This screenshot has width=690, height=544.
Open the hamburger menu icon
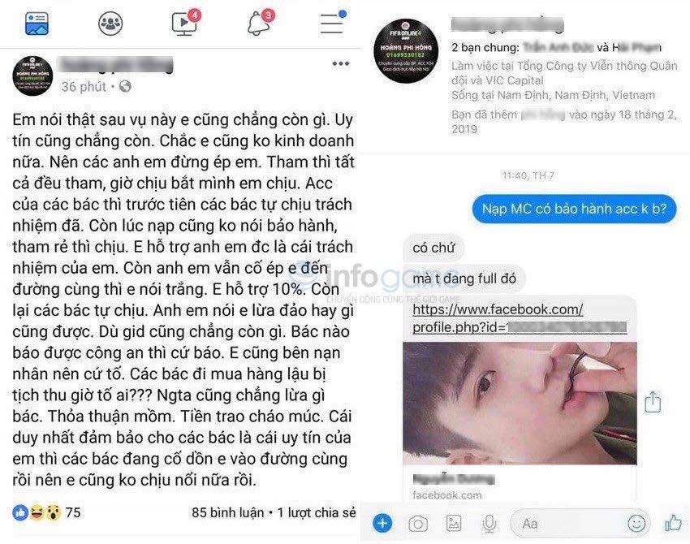coord(333,23)
